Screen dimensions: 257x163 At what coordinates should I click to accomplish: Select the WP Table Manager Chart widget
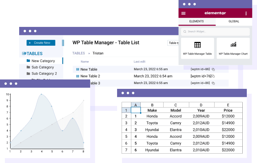point(233,48)
